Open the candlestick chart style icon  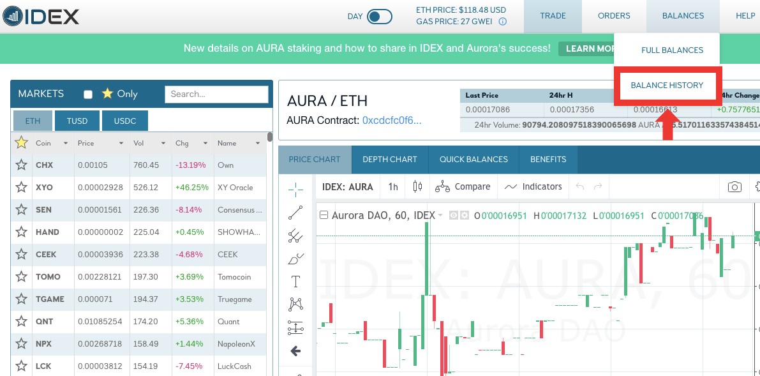pyautogui.click(x=418, y=187)
